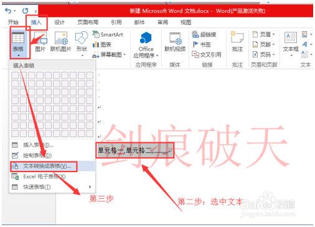Insert a 书签 bookmark
The image size is (315, 227).
(x=202, y=44)
